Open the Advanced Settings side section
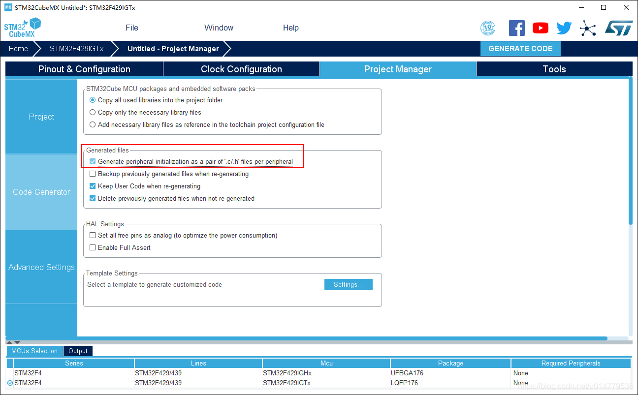This screenshot has height=395, width=638. tap(41, 267)
